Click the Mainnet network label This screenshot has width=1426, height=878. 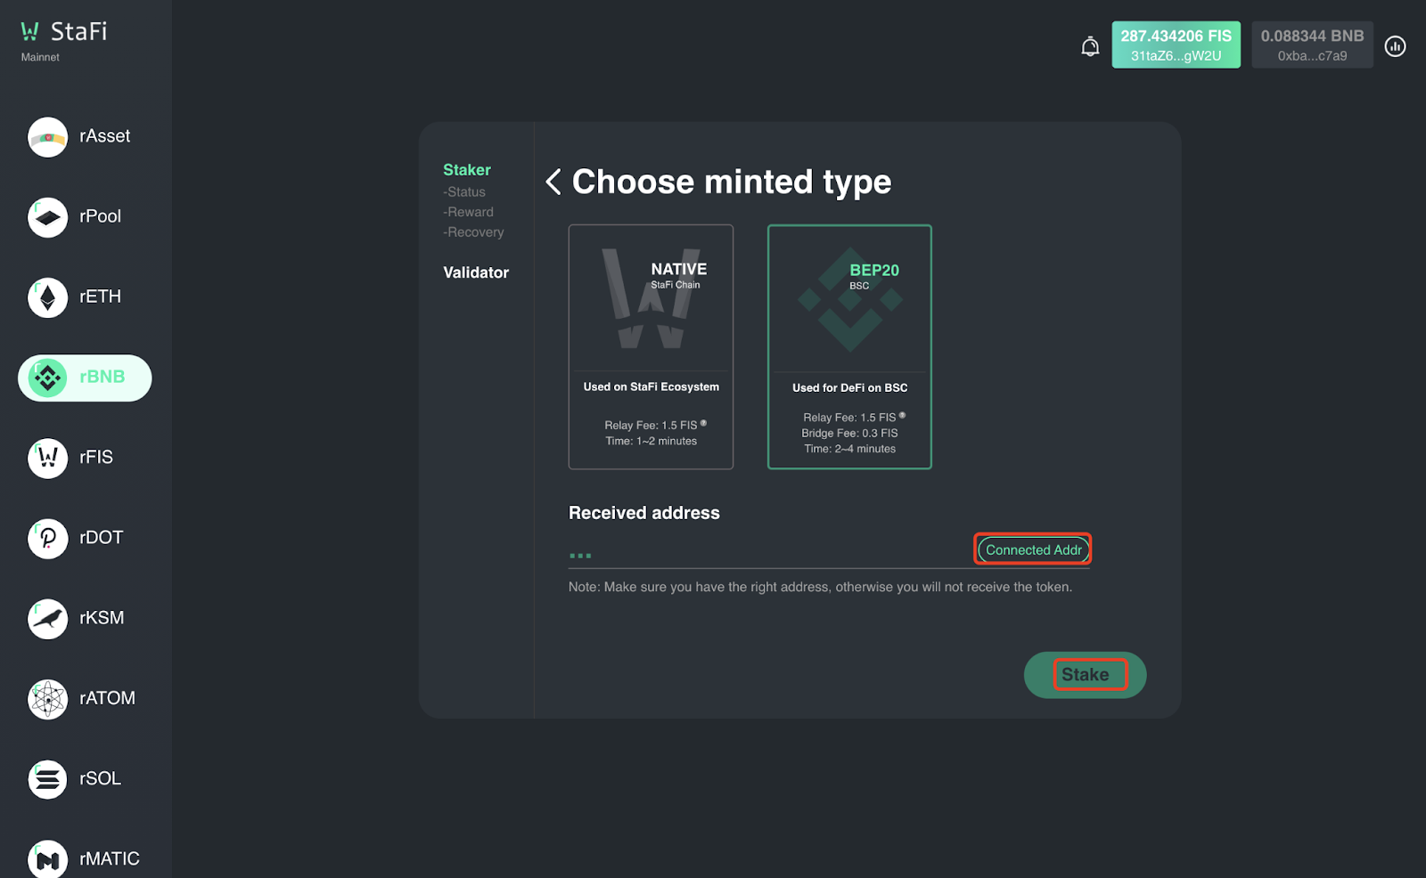coord(40,57)
